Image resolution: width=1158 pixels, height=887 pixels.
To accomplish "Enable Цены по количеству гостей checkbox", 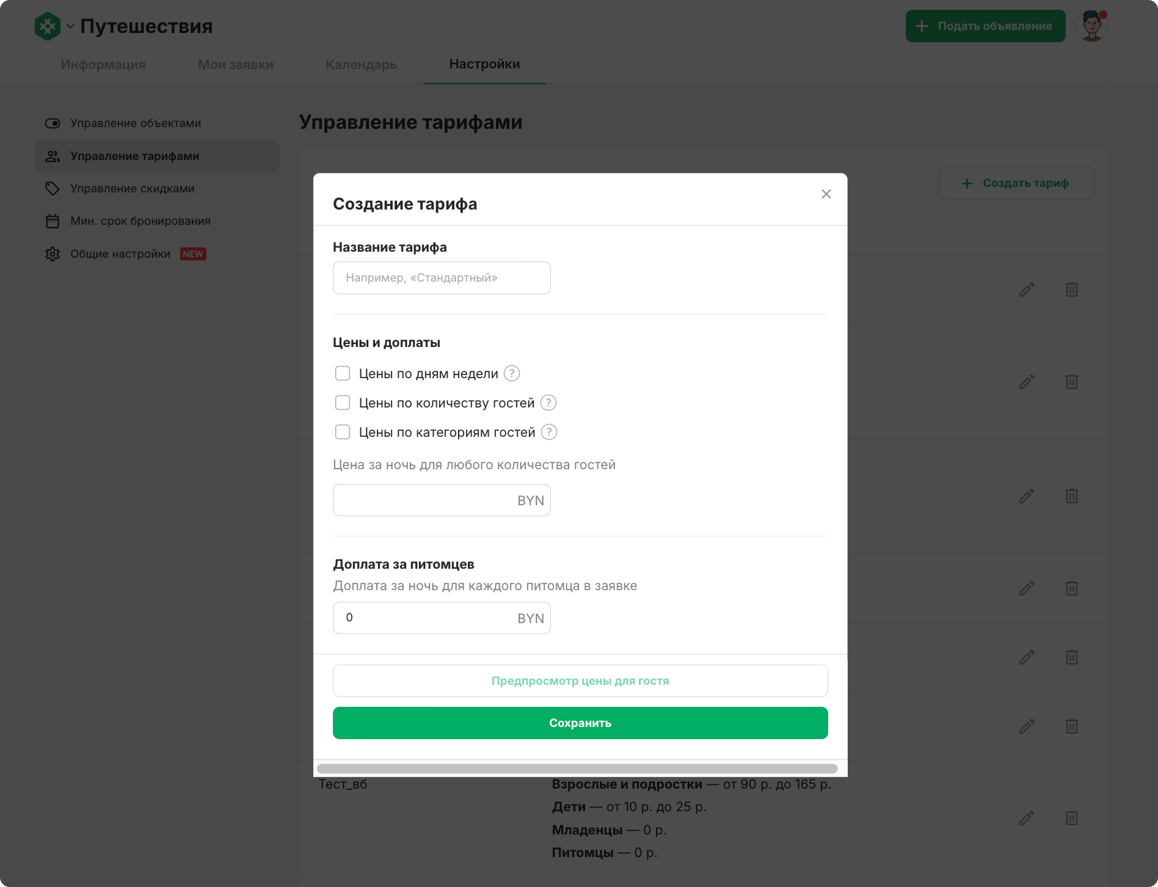I will click(343, 403).
